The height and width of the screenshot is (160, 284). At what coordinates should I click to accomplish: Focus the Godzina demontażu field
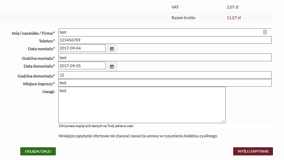coord(165,75)
